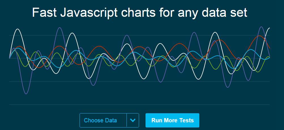Click the top horizontal gridline of the chart
This screenshot has height=130, width=284.
(x=139, y=35)
